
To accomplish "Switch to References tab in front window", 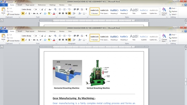I will [42, 31].
